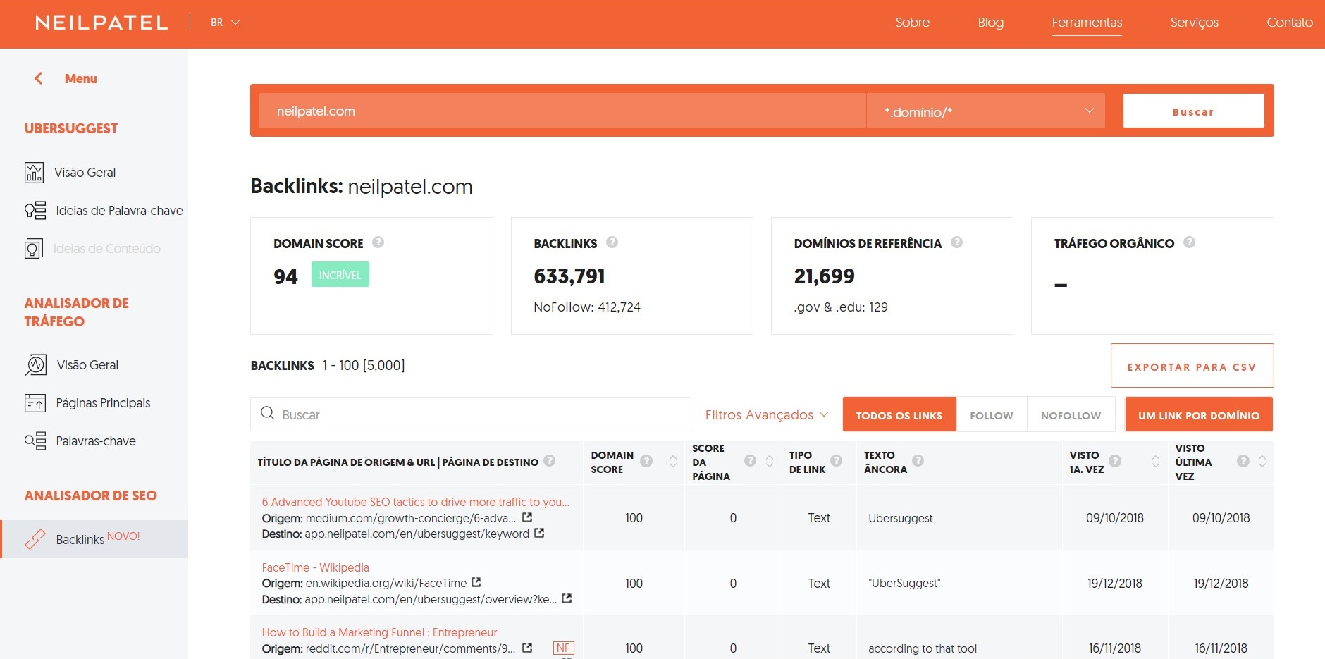The height and width of the screenshot is (659, 1325).
Task: Click .gov & .edu: 129 text
Action: [841, 307]
